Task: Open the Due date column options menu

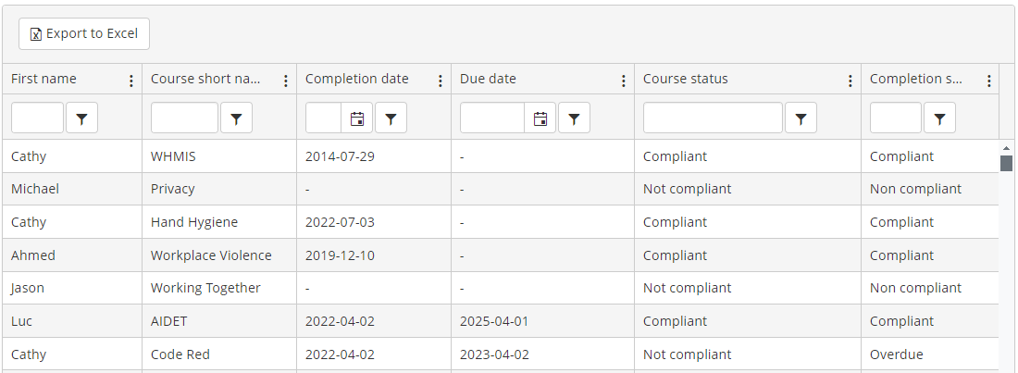Action: coord(624,81)
